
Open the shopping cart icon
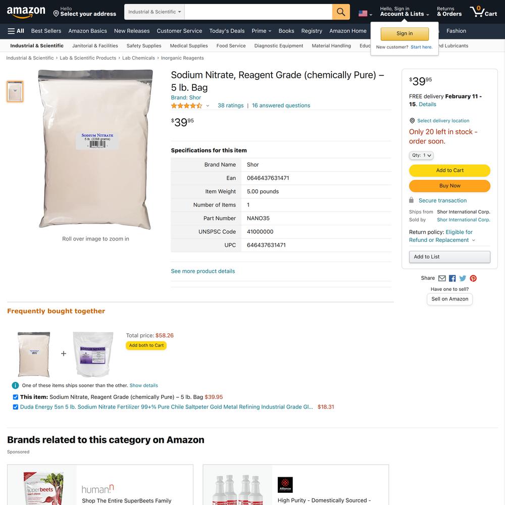pos(483,12)
